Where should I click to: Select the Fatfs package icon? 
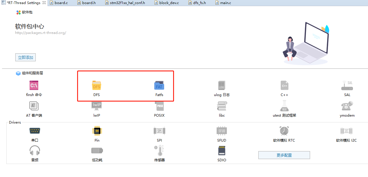(x=159, y=87)
